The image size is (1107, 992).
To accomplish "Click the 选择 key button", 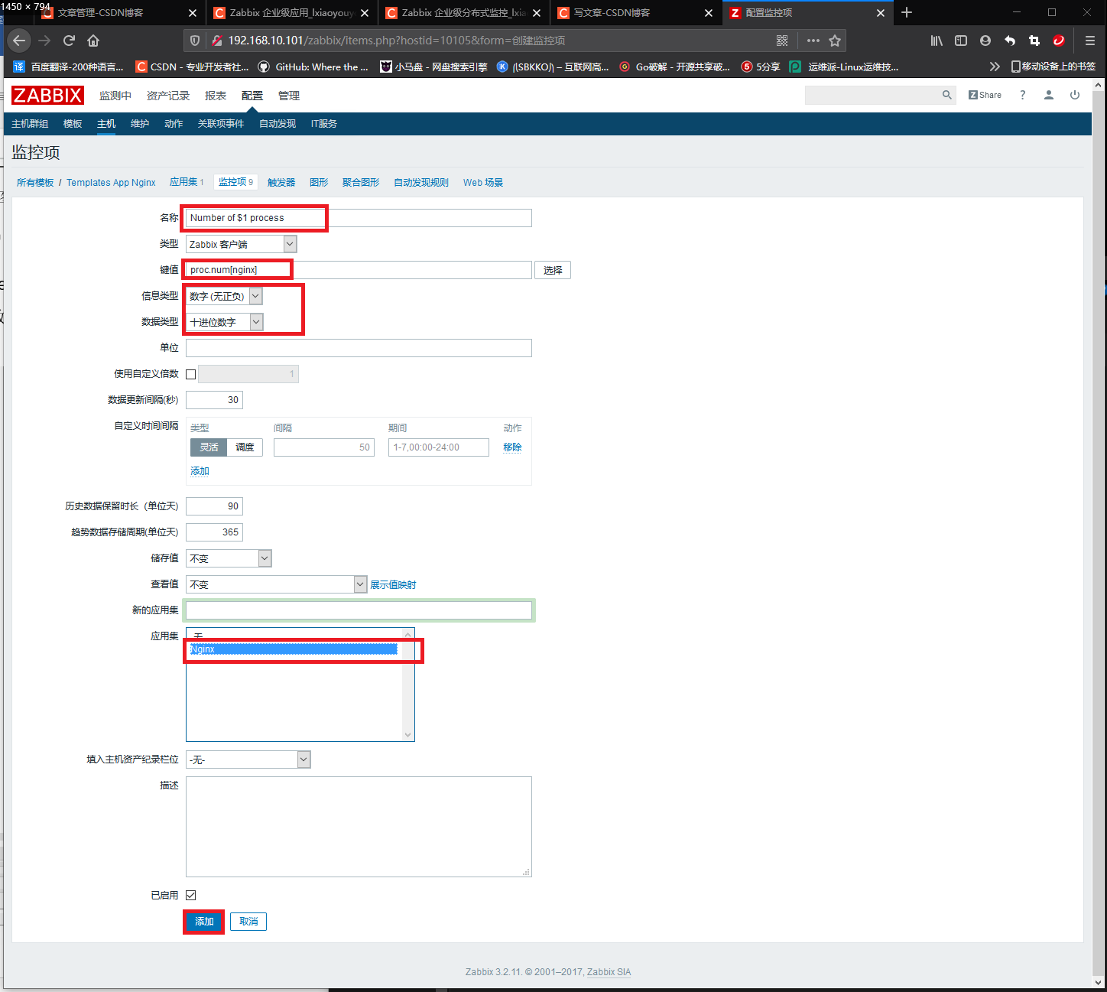I will pos(553,270).
